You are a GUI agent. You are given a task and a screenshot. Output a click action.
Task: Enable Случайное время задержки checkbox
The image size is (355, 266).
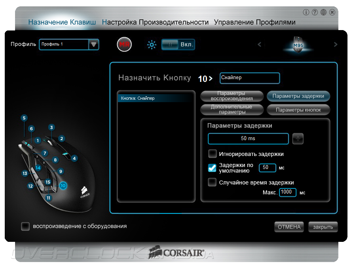coord(212,182)
